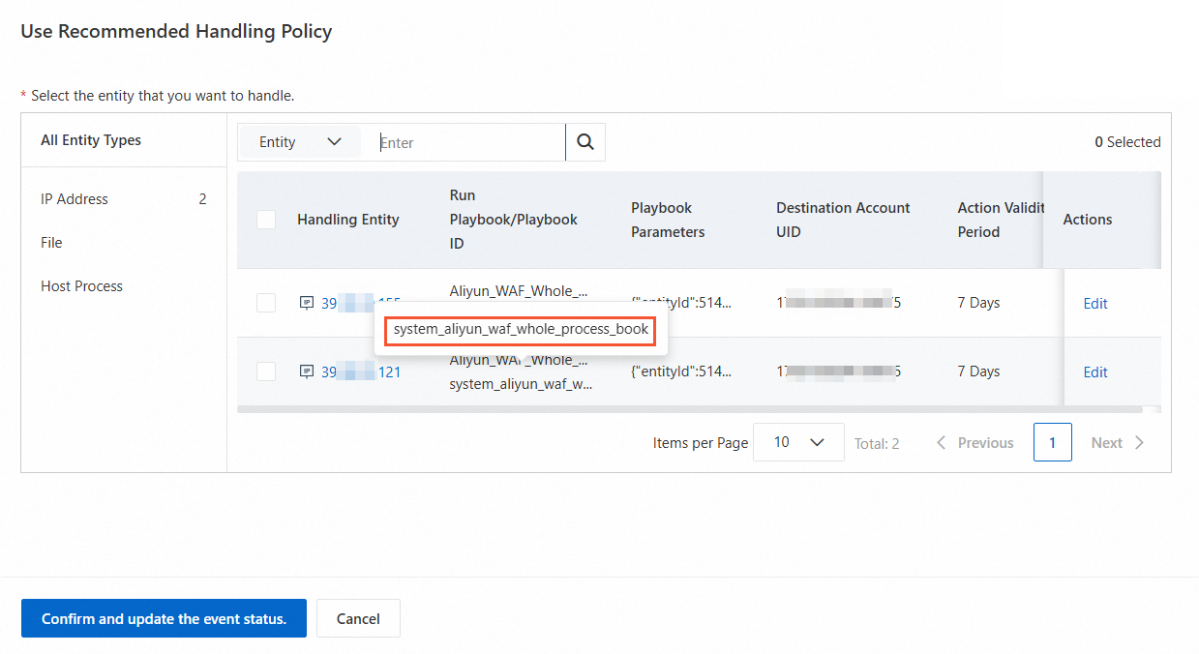Click the note icon beside IP ending 121
The width and height of the screenshot is (1199, 654).
(x=307, y=372)
